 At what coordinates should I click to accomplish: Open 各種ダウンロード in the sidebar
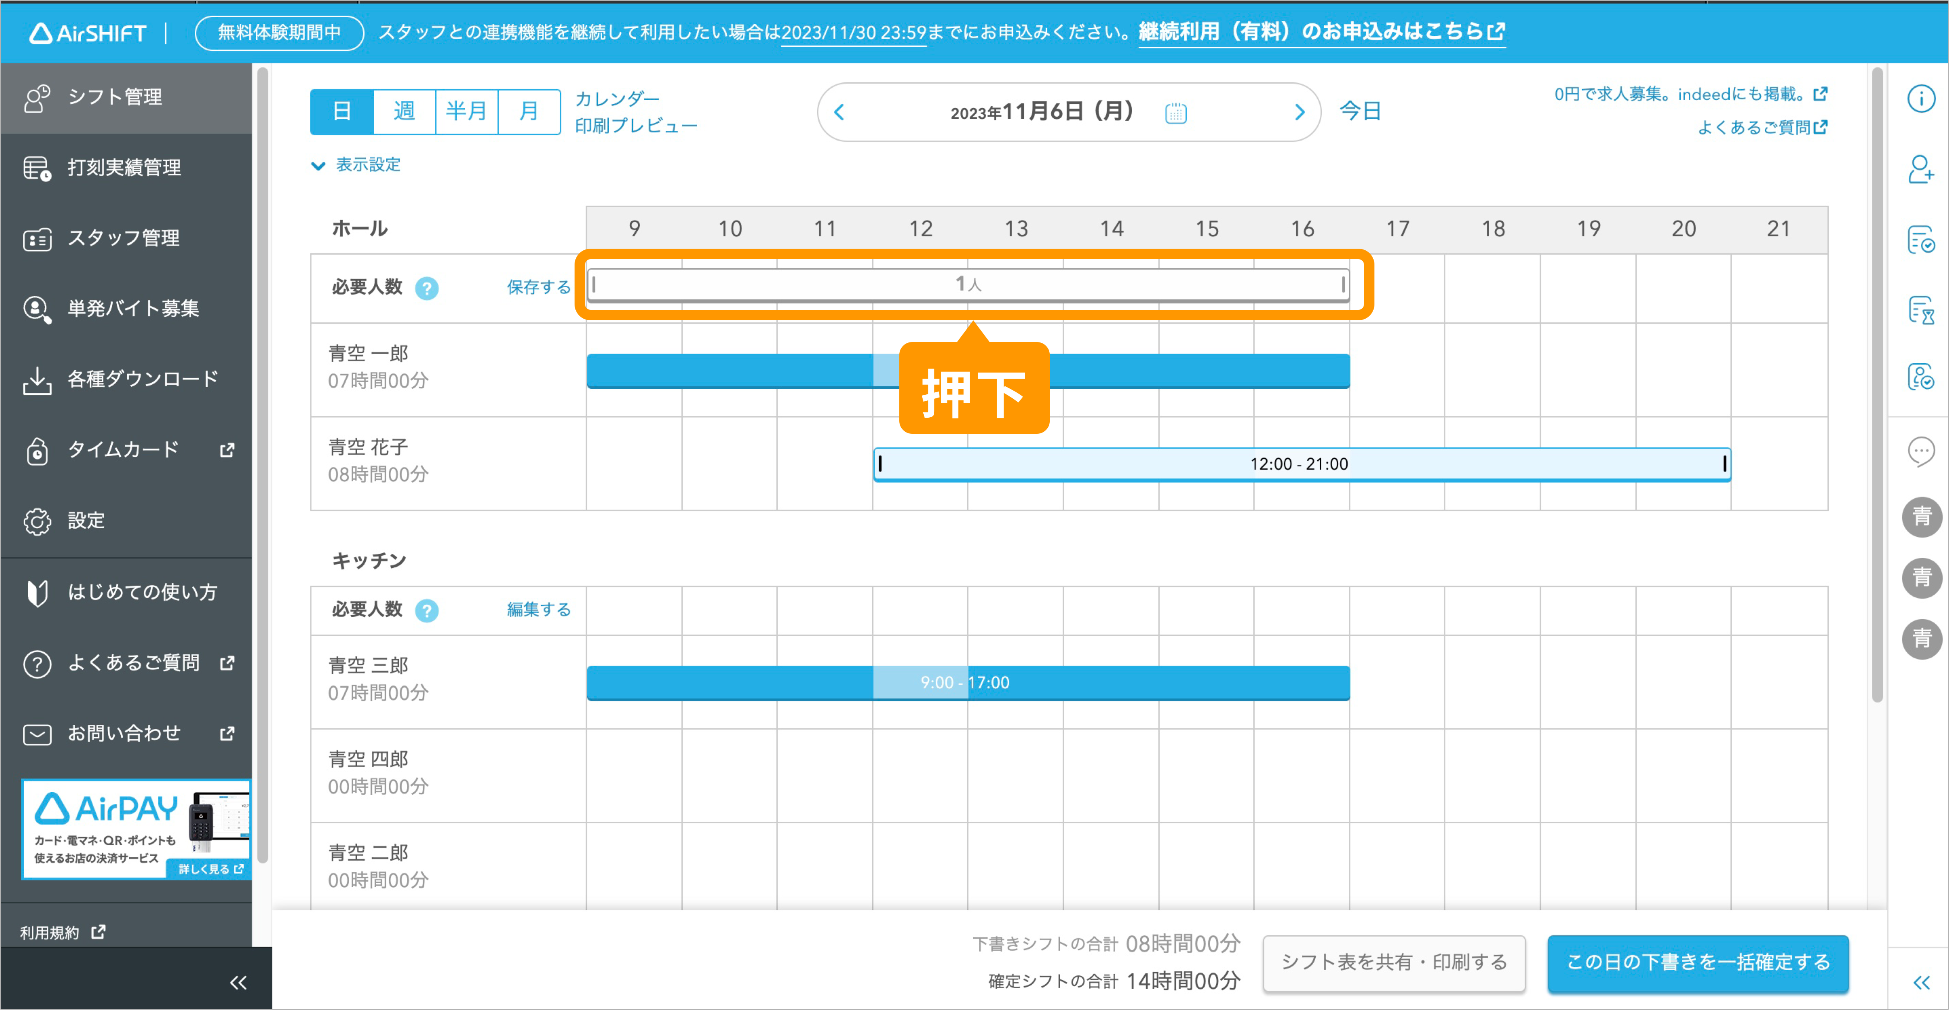click(x=126, y=379)
